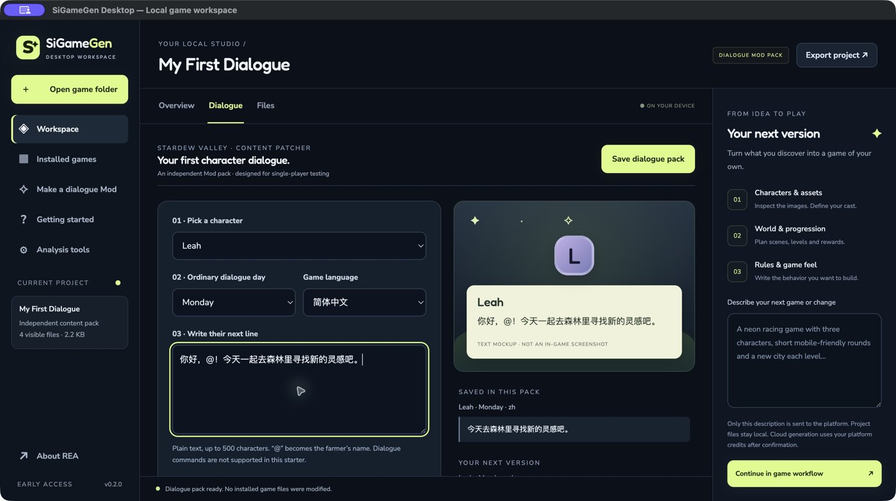Image resolution: width=896 pixels, height=501 pixels.
Task: Click the arrow icon on Continue in game workflow
Action: (870, 474)
